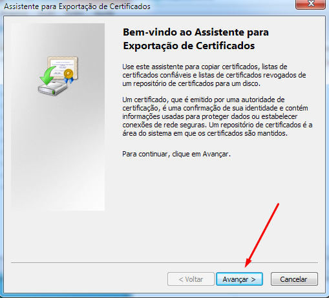Click the Avançar button to proceed
Screen dimensions: 329x298
tap(239, 279)
